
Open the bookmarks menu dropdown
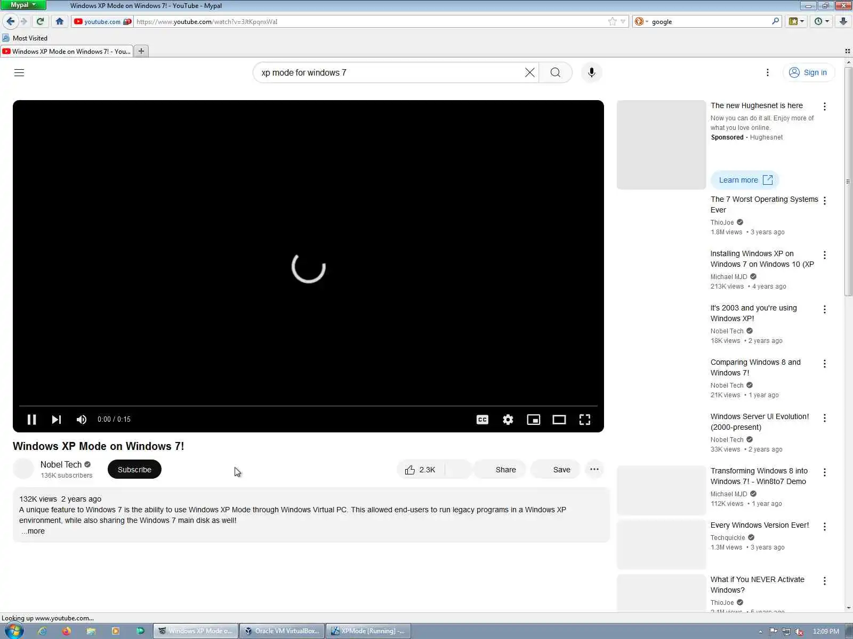click(x=796, y=21)
